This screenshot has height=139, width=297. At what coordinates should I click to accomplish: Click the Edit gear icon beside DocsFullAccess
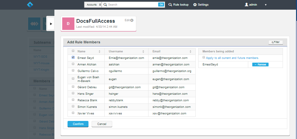(x=132, y=20)
